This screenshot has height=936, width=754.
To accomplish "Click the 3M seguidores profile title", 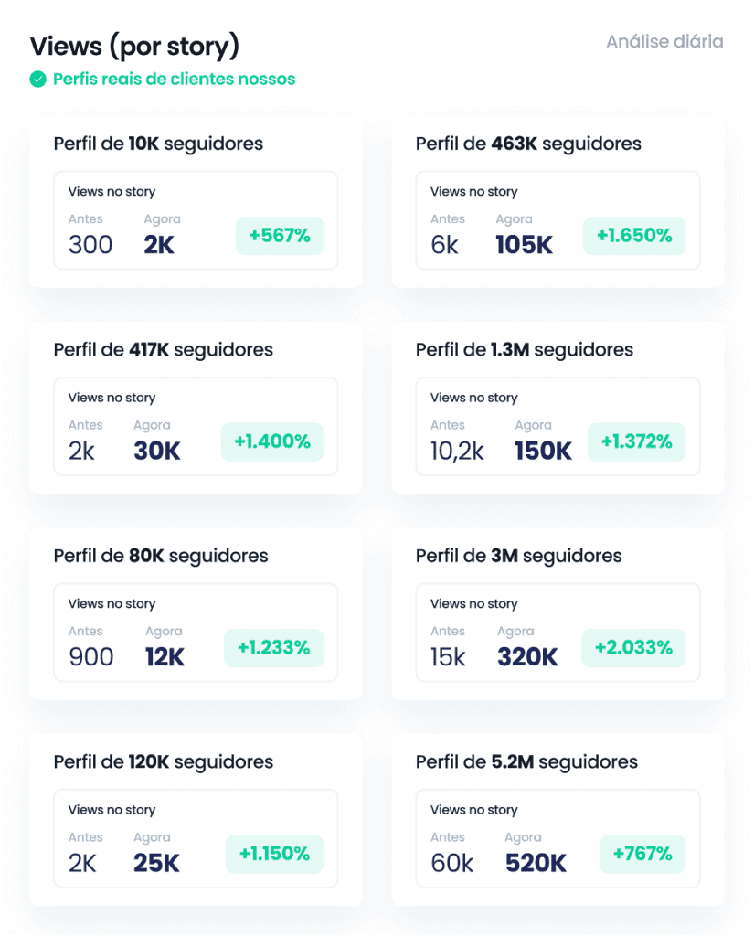I will point(518,556).
